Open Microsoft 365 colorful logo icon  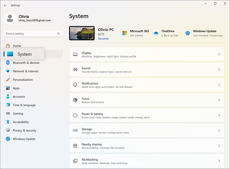click(124, 33)
